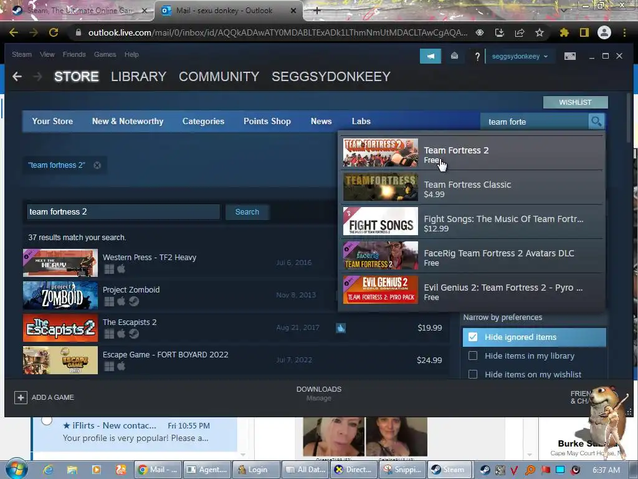
Task: Click the Search button beside the query
Action: (x=247, y=212)
